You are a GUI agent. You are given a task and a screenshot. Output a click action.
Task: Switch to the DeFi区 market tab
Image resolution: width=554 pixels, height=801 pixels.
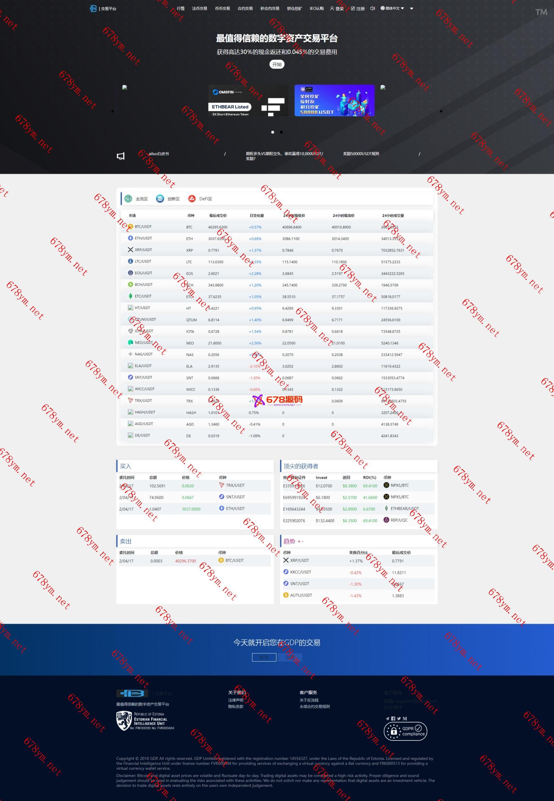click(x=200, y=199)
